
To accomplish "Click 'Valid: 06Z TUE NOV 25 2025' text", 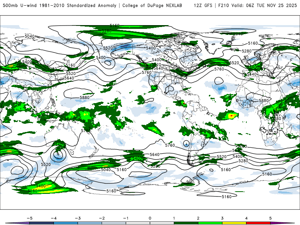I will (x=264, y=5).
